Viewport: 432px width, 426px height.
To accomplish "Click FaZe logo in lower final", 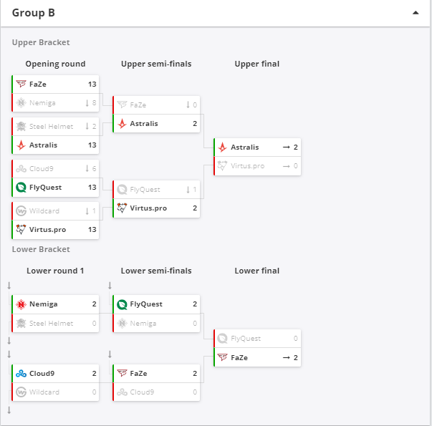I will pos(223,357).
